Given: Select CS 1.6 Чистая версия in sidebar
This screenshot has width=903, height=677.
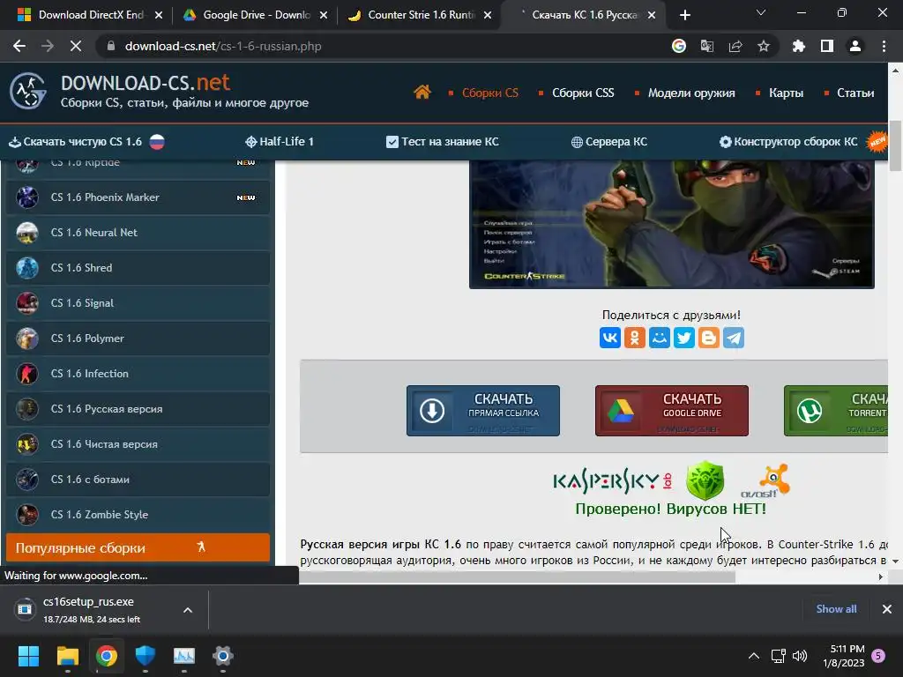Looking at the screenshot, I should coord(138,444).
